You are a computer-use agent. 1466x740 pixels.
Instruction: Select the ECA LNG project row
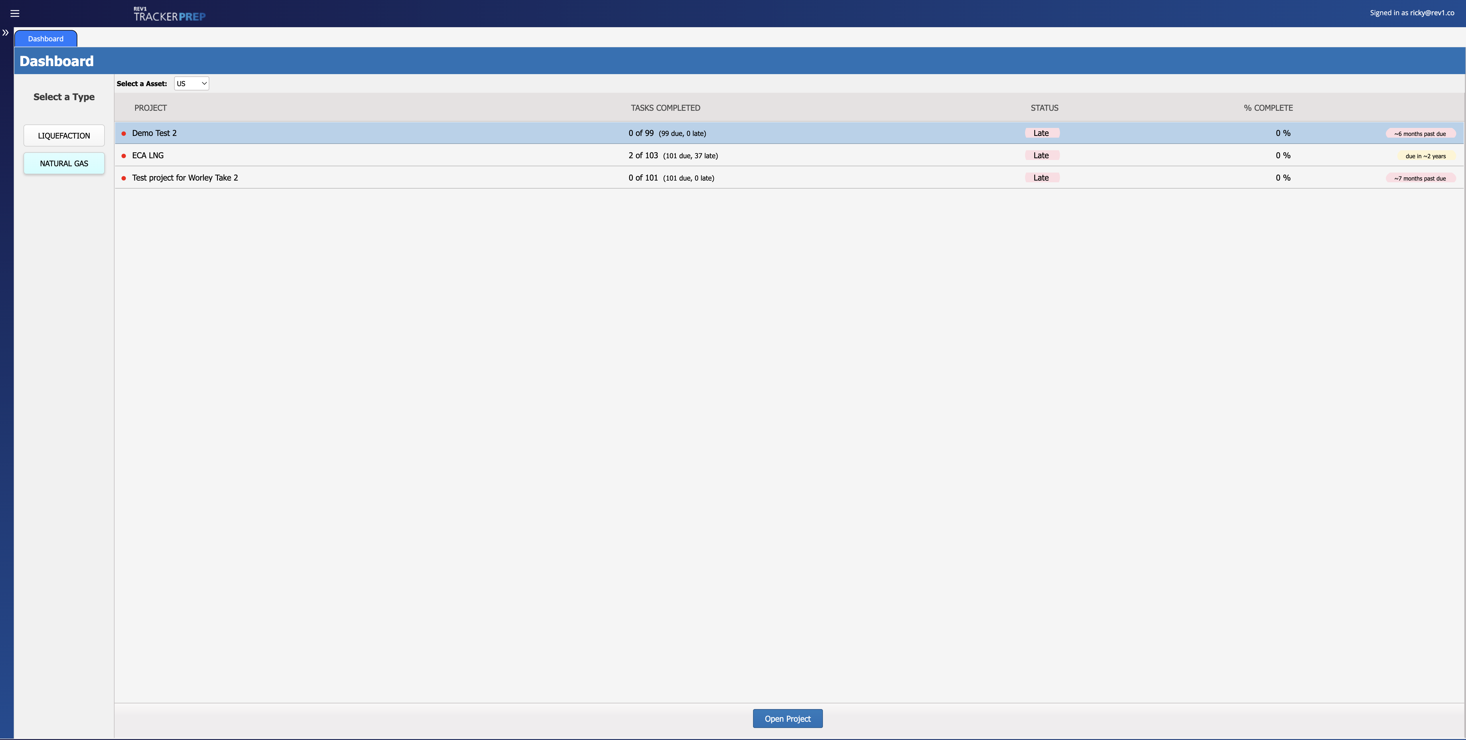(x=148, y=155)
